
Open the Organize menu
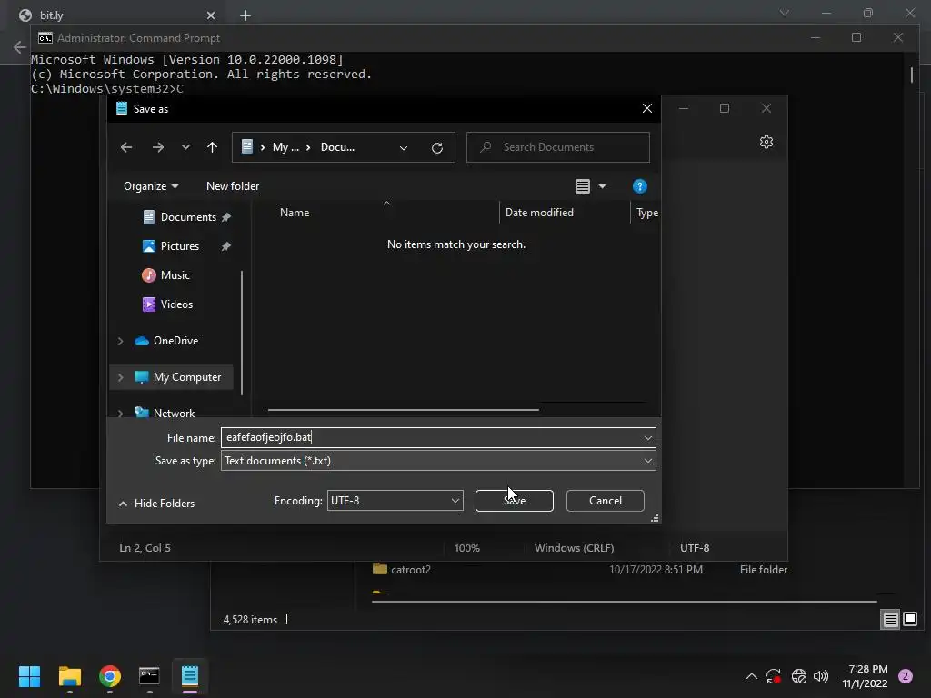(x=151, y=186)
